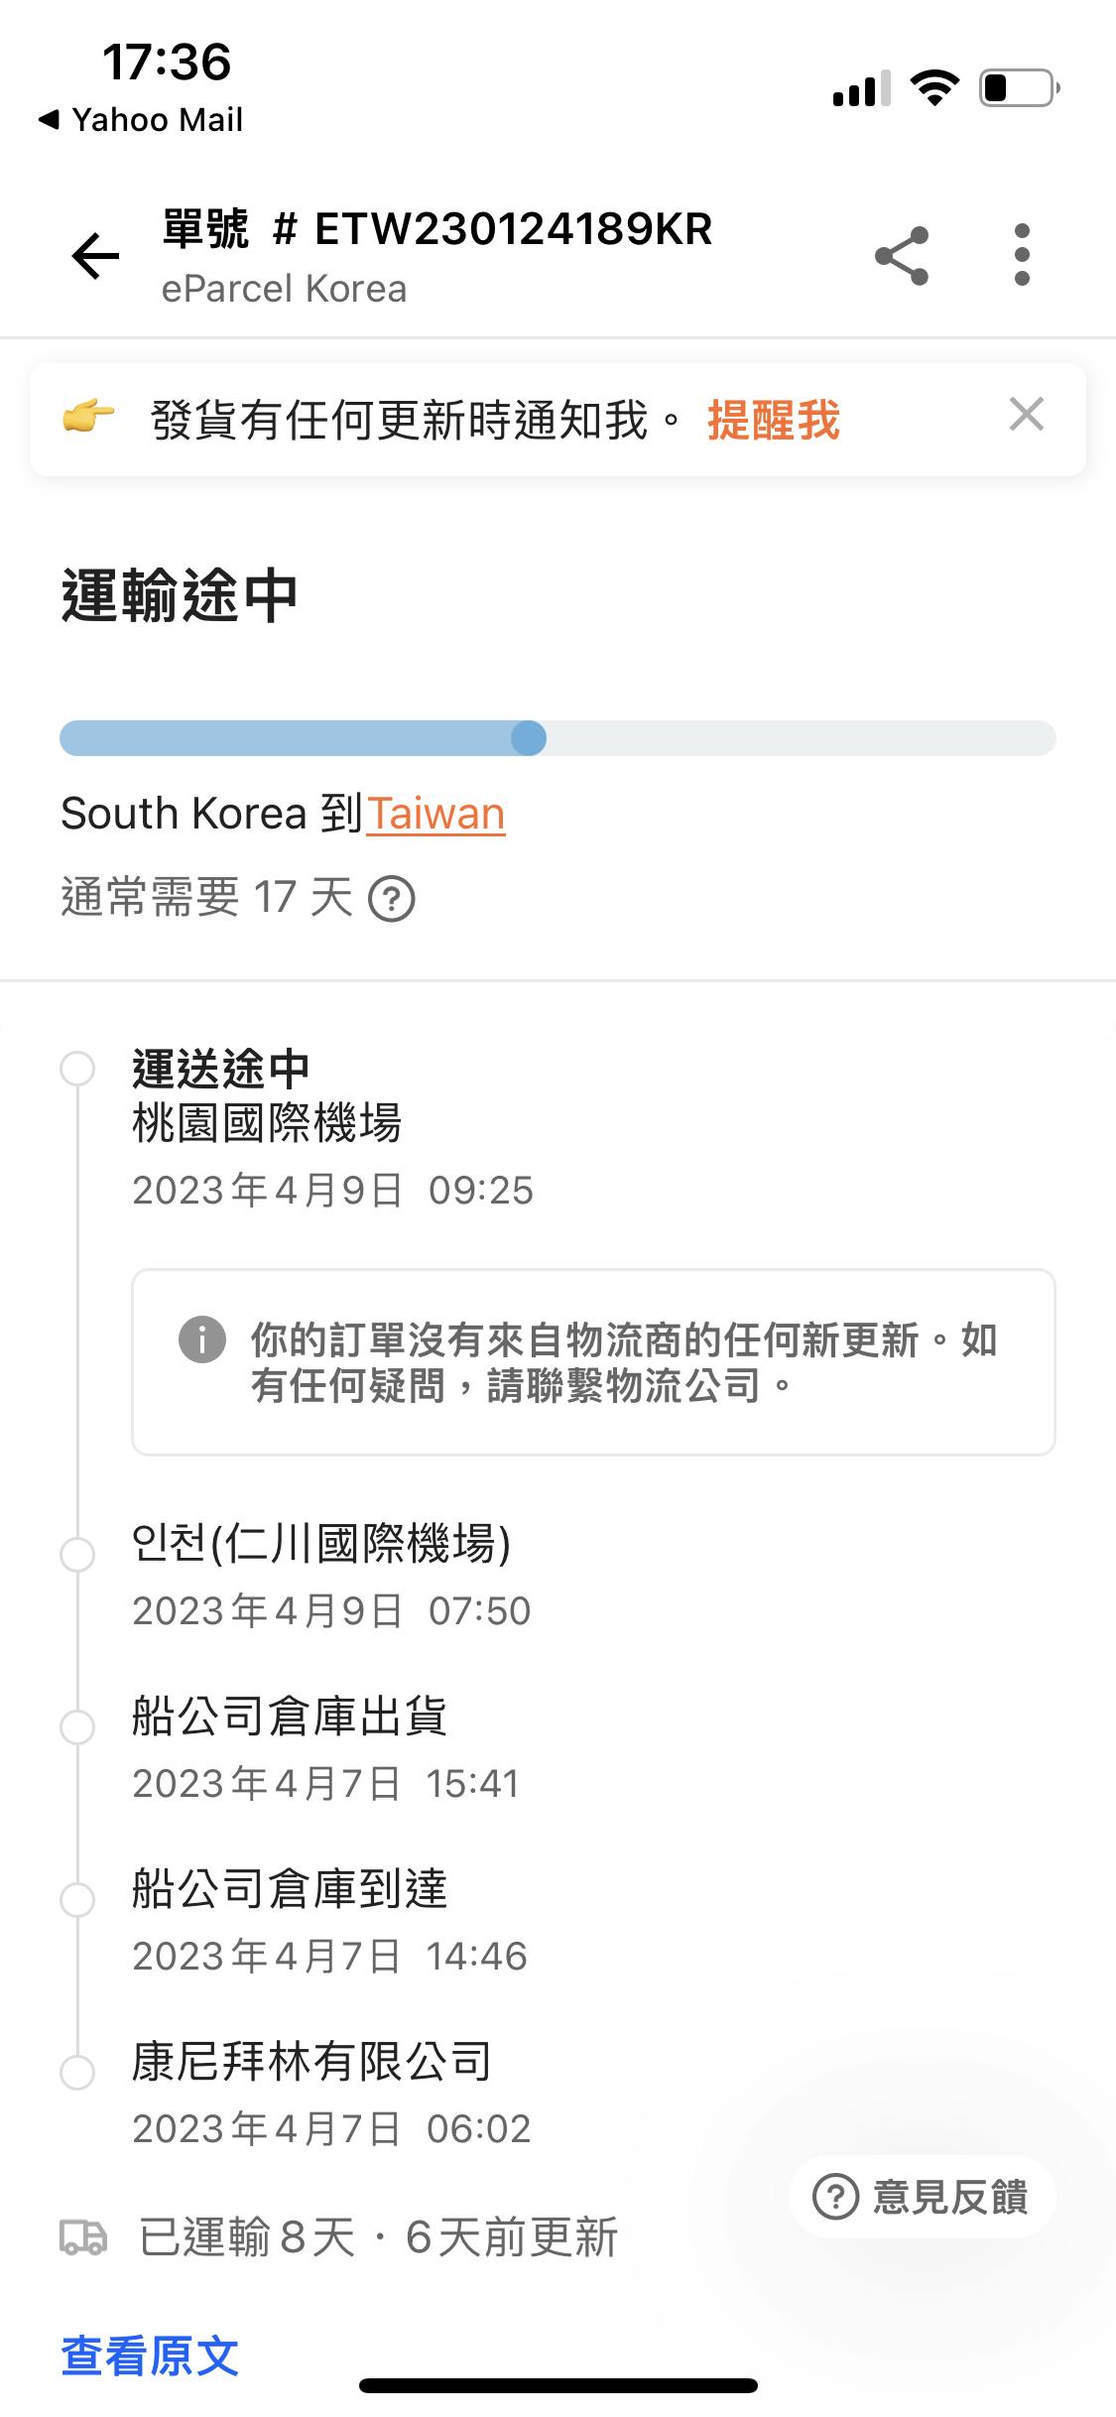Viewport: 1116px width, 2417px height.
Task: Select the 桃園國際機場 tracking event
Action: pos(266,1124)
